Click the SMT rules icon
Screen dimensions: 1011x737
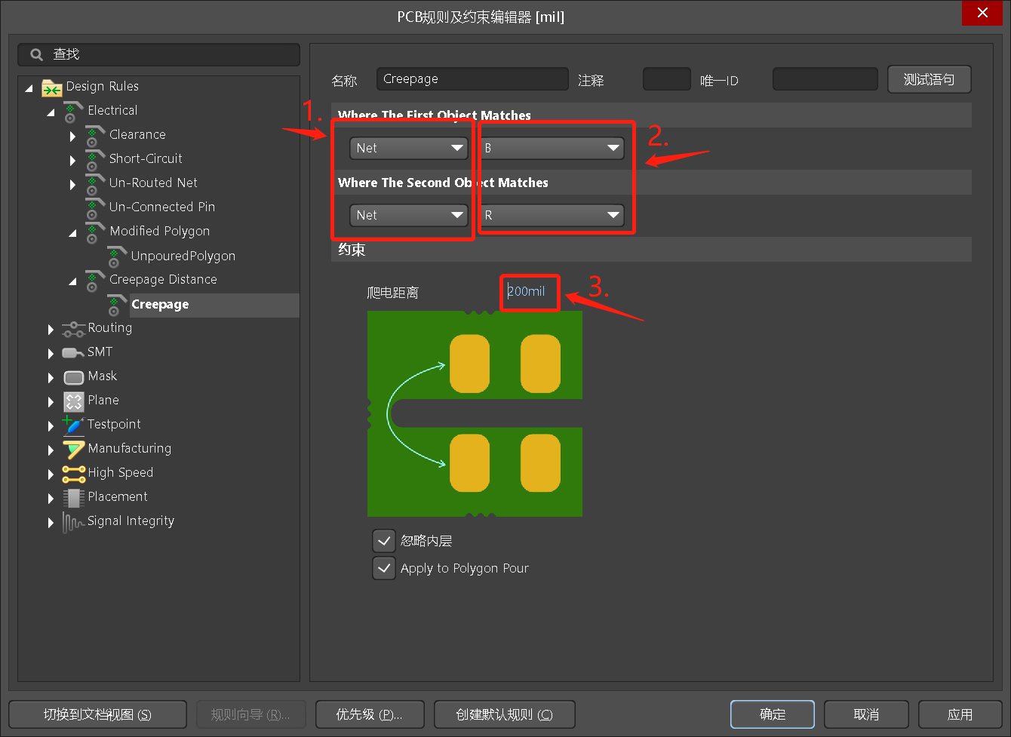coord(73,352)
